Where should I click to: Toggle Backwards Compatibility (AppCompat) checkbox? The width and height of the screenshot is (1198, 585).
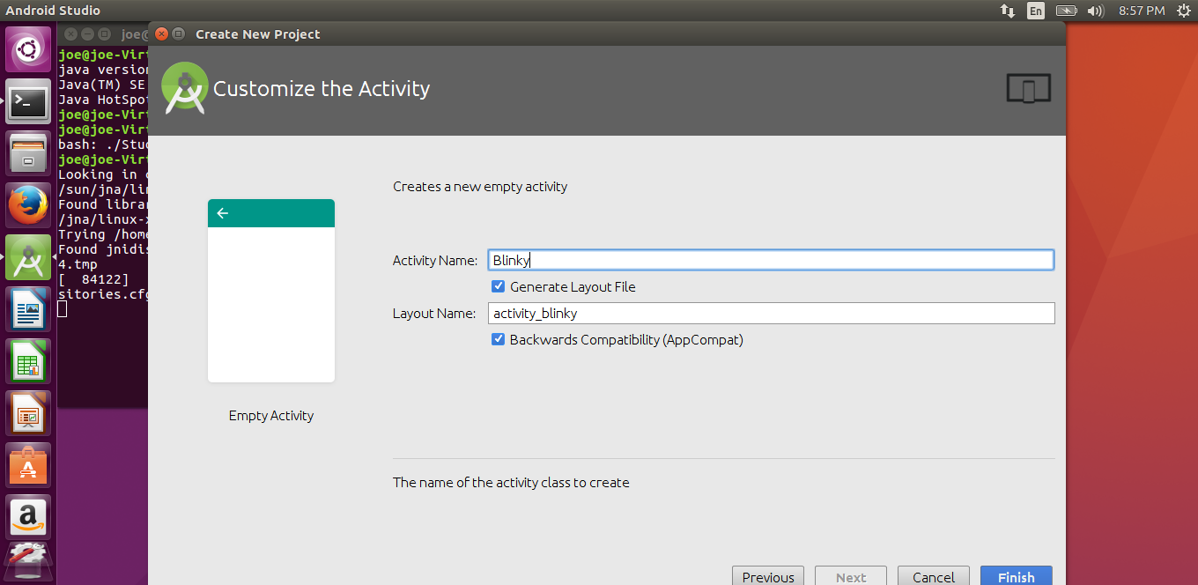(x=499, y=339)
